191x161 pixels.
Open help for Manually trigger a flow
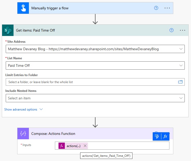coord(156,8)
